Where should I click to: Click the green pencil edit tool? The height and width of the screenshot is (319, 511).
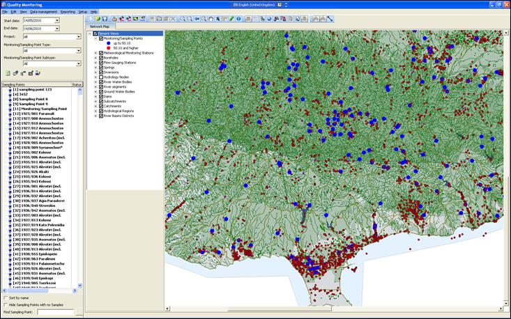click(232, 19)
